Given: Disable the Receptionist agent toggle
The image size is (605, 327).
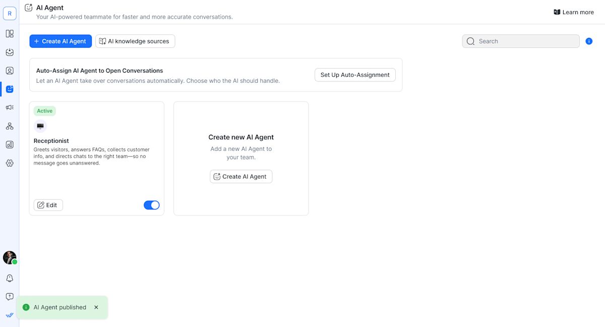Looking at the screenshot, I should coord(151,205).
